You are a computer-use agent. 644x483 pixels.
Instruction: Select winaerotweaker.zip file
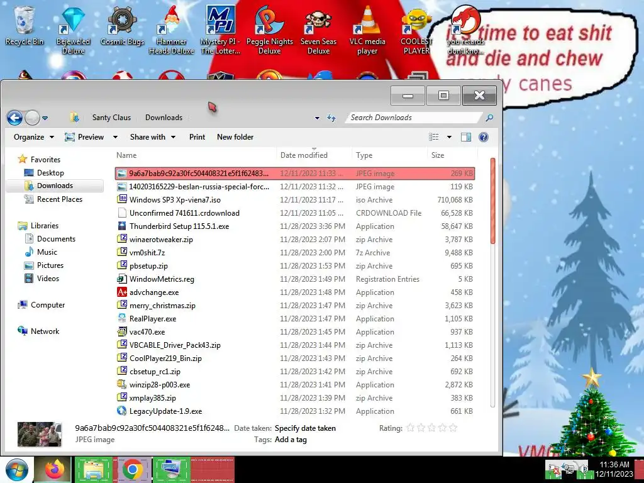(x=295, y=239)
